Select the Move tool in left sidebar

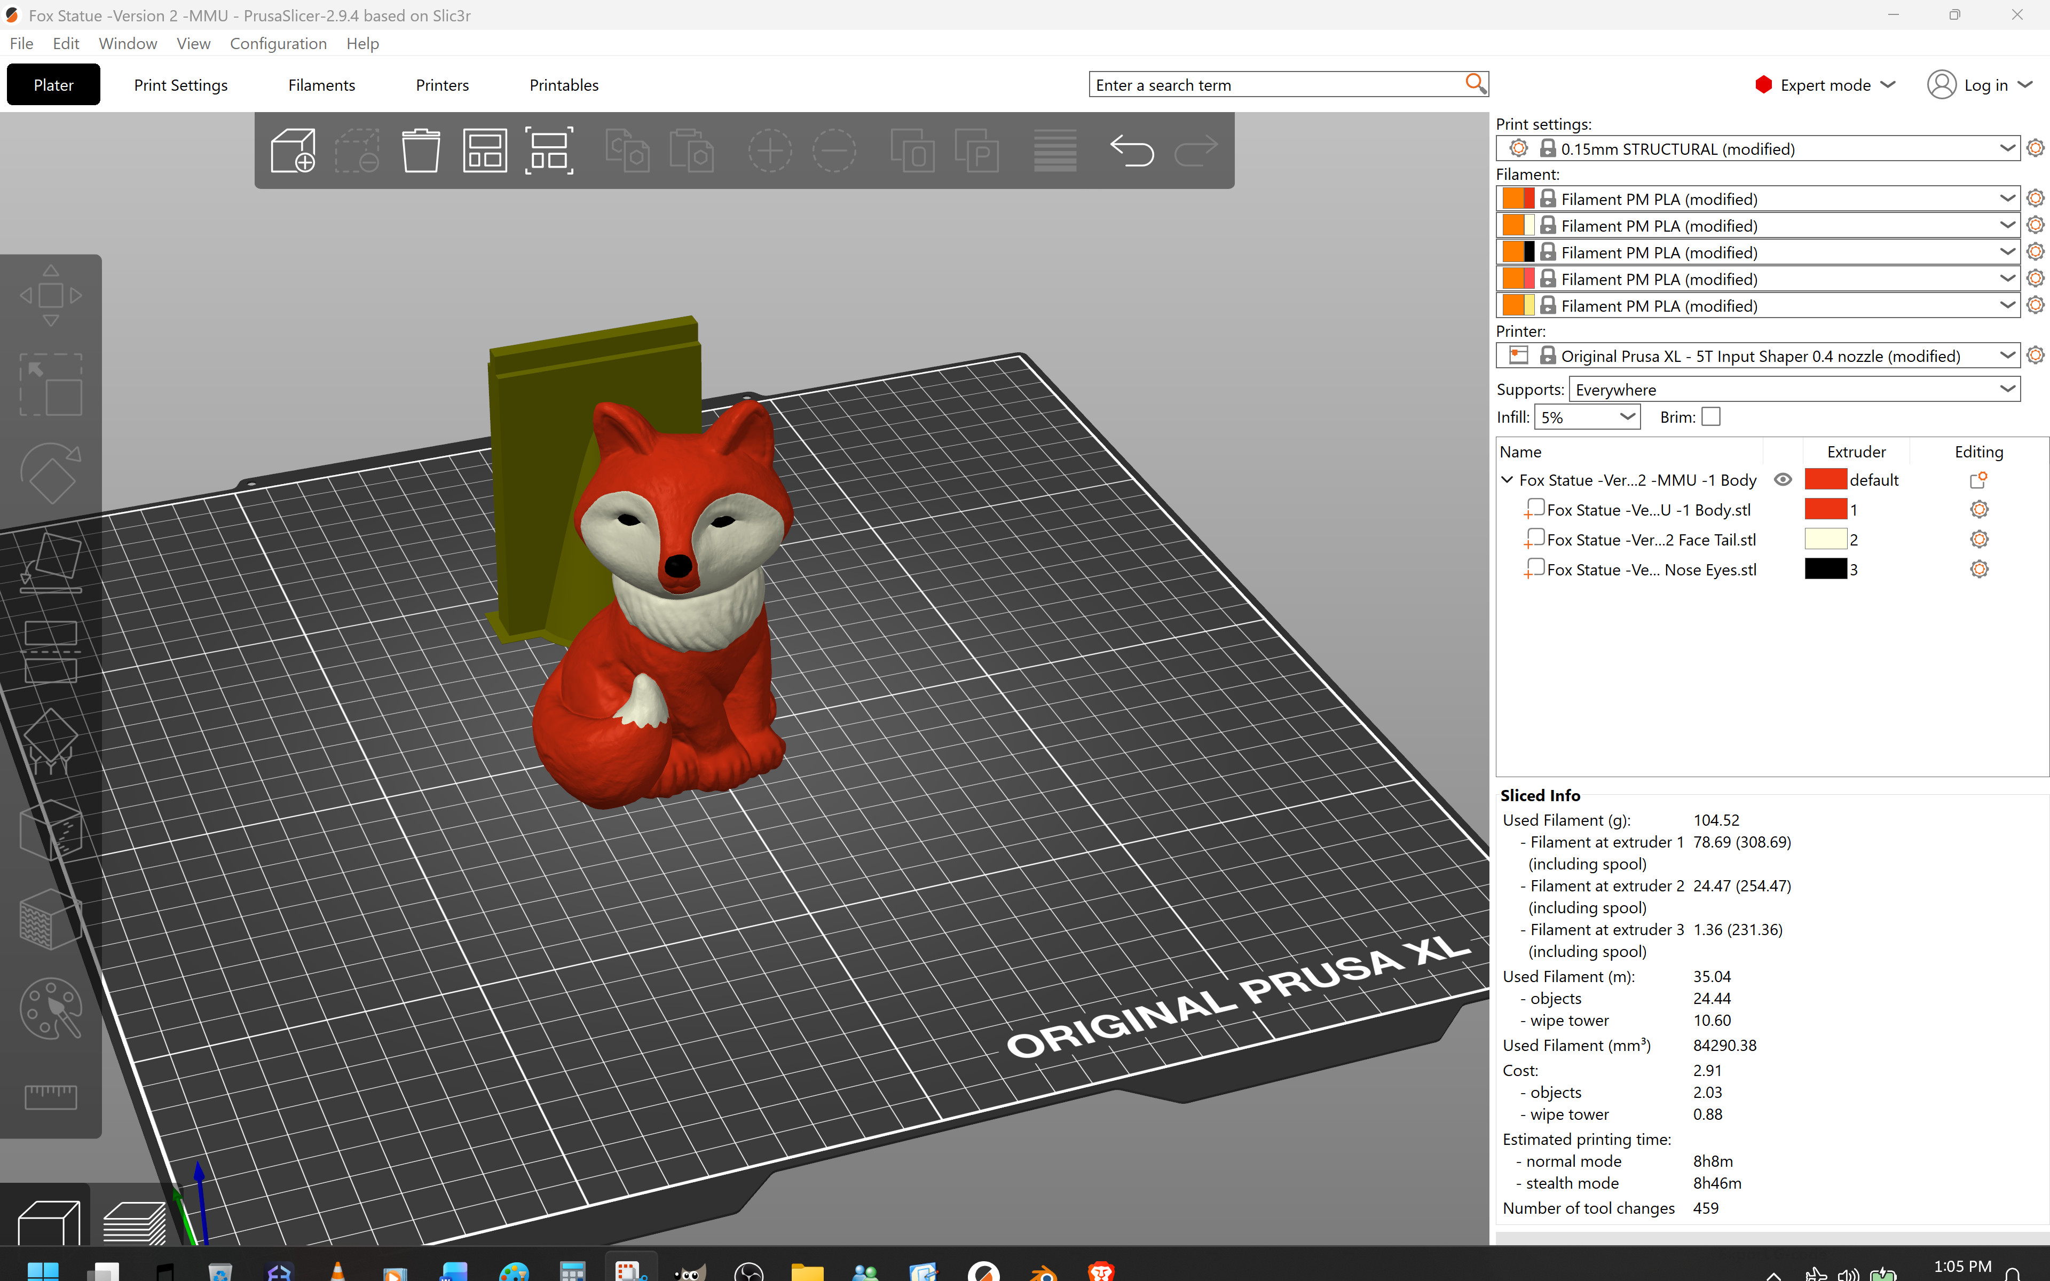(51, 296)
